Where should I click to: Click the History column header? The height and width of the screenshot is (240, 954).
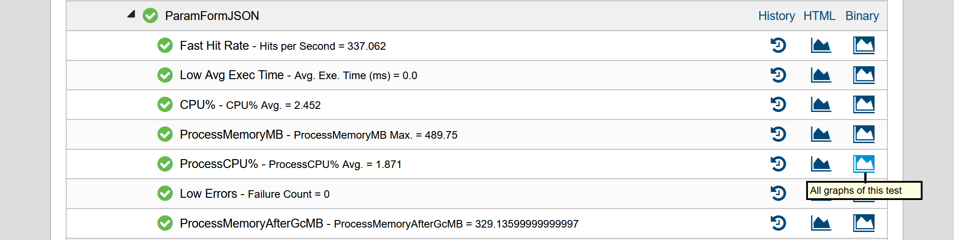pyautogui.click(x=776, y=16)
